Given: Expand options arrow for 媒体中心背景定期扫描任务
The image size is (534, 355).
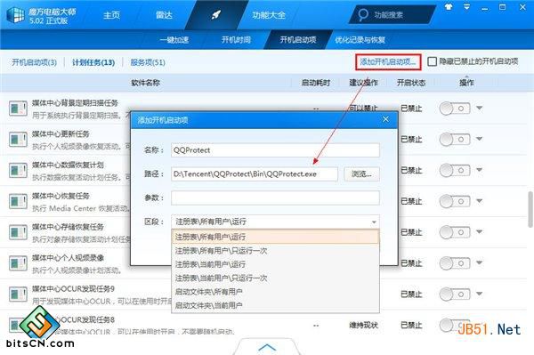Looking at the screenshot, I should coord(480,109).
